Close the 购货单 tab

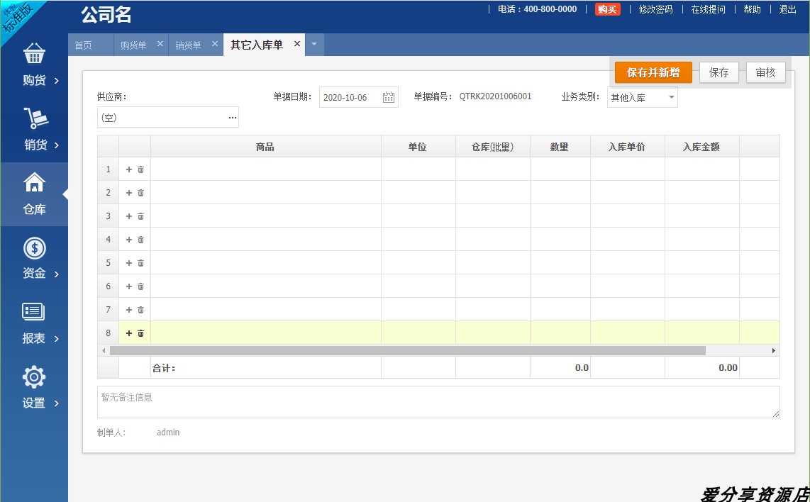[x=160, y=44]
